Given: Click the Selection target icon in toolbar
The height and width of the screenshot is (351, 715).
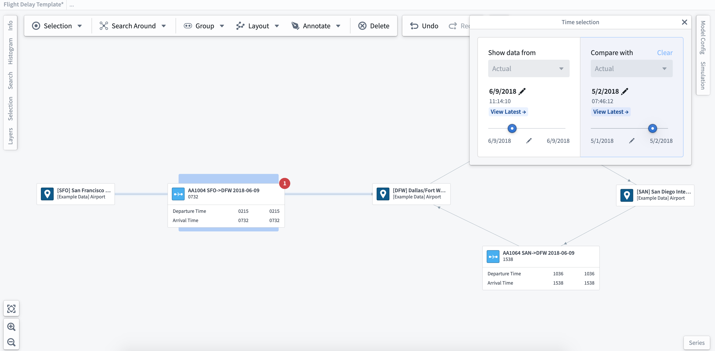Looking at the screenshot, I should (36, 26).
